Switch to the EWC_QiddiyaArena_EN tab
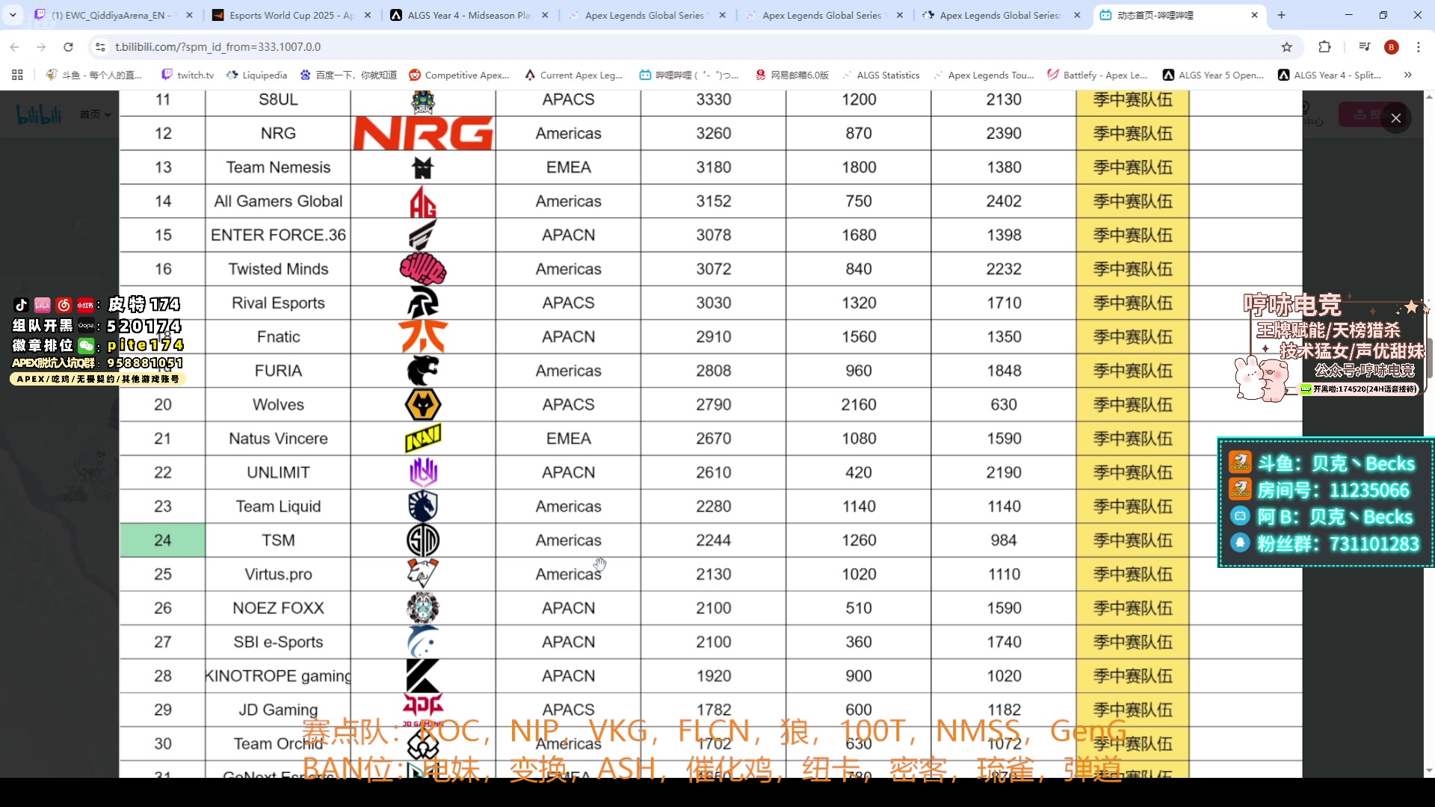The height and width of the screenshot is (807, 1435). click(114, 15)
